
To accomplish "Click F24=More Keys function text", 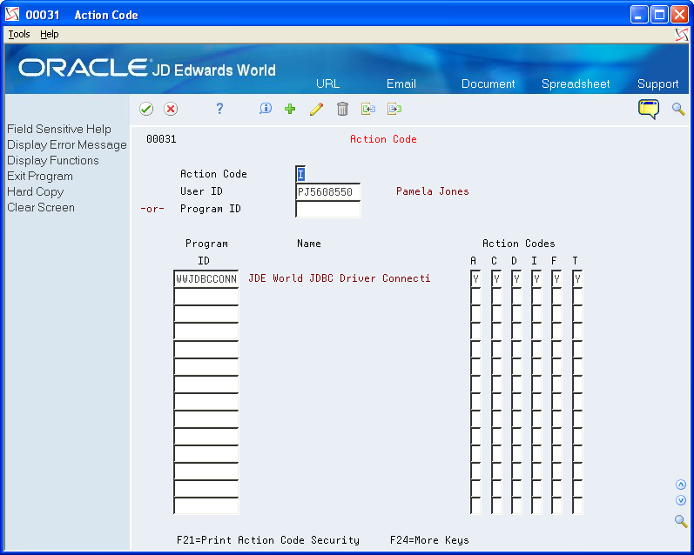I will tap(429, 540).
